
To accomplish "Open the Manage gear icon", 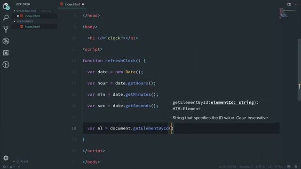I will point(6,158).
